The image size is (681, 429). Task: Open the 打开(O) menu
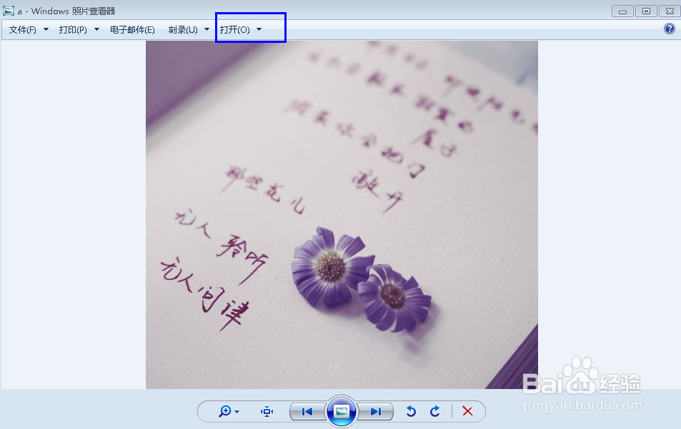235,29
